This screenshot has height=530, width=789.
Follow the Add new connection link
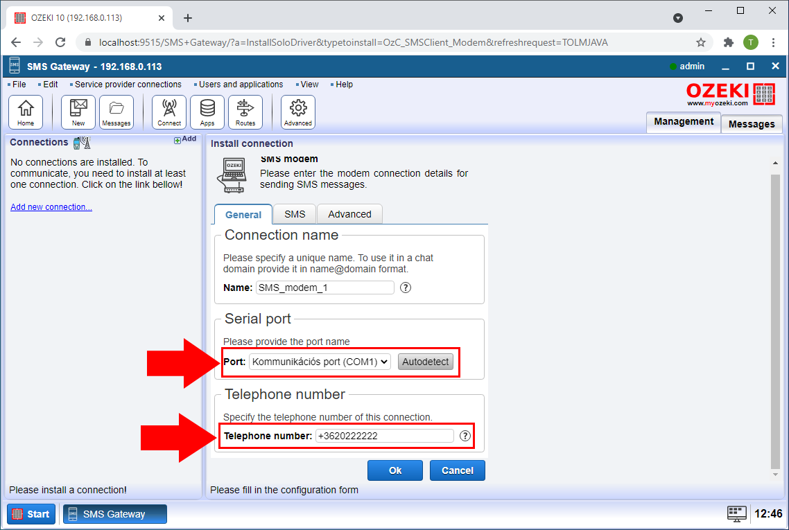point(51,206)
